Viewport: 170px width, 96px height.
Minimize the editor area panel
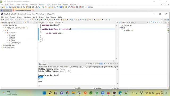(x=115, y=22)
